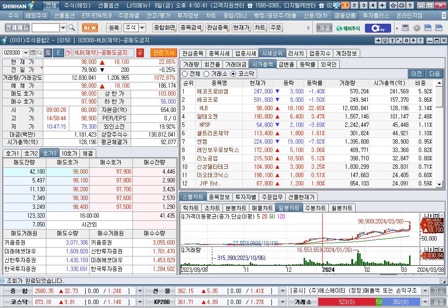Select 레인보우로보틱스 in the ranking list
The width and height of the screenshot is (448, 308).
click(218, 150)
